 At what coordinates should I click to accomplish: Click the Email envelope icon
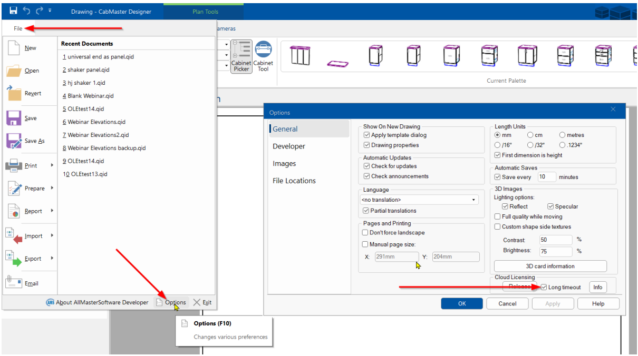click(14, 283)
